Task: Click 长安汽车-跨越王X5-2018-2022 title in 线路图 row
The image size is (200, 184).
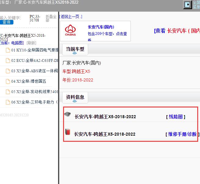Action: pyautogui.click(x=105, y=117)
